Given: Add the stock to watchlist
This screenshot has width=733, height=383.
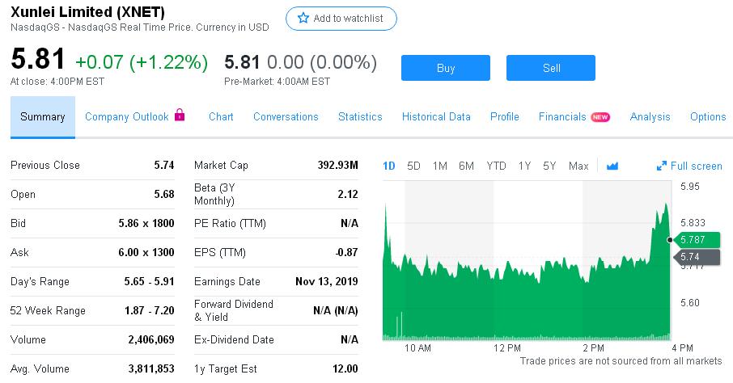Looking at the screenshot, I should coord(341,19).
